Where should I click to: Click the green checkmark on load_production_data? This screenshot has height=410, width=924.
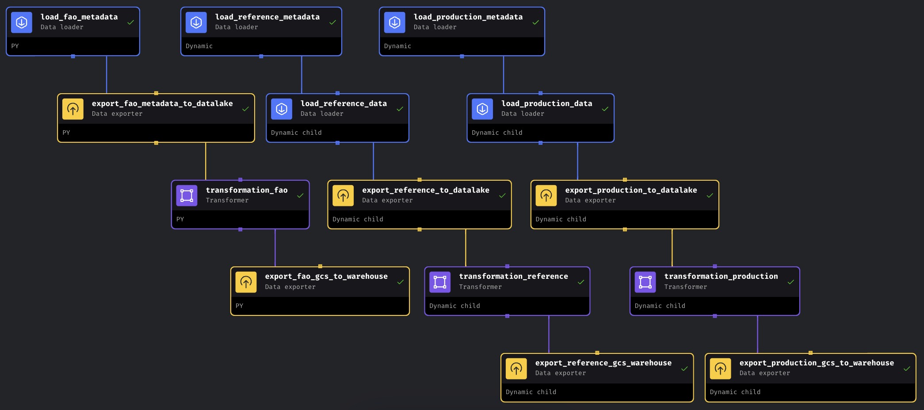point(605,109)
